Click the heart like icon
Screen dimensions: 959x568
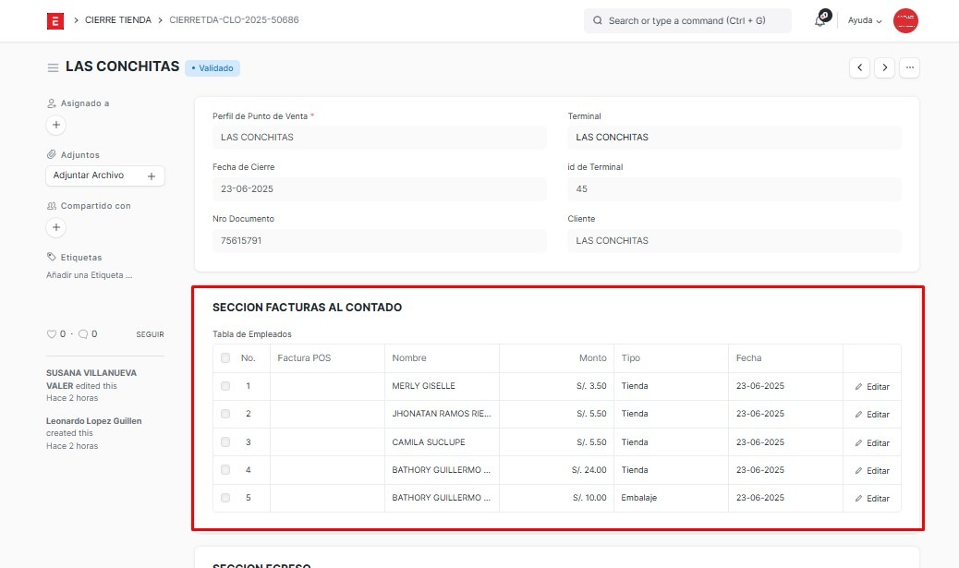click(52, 334)
